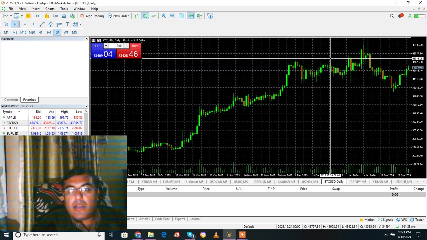Switch chart to H4 timeframe
Image resolution: width=427 pixels, height=240 pixels.
click(49, 32)
